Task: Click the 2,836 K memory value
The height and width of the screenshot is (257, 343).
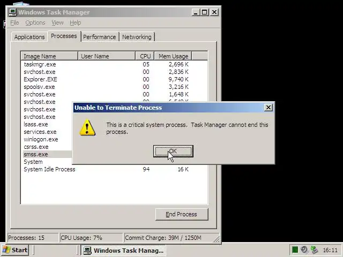Action: (178, 72)
